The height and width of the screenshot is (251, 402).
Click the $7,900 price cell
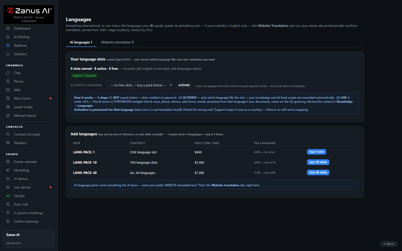pos(199,173)
